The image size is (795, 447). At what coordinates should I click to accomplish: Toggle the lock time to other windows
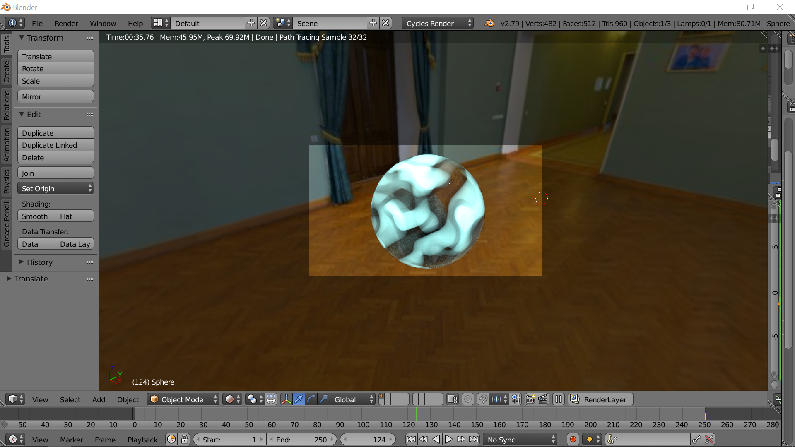[185, 440]
